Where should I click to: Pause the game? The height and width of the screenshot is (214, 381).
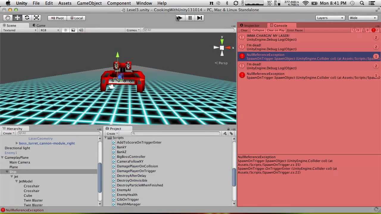pos(190,18)
